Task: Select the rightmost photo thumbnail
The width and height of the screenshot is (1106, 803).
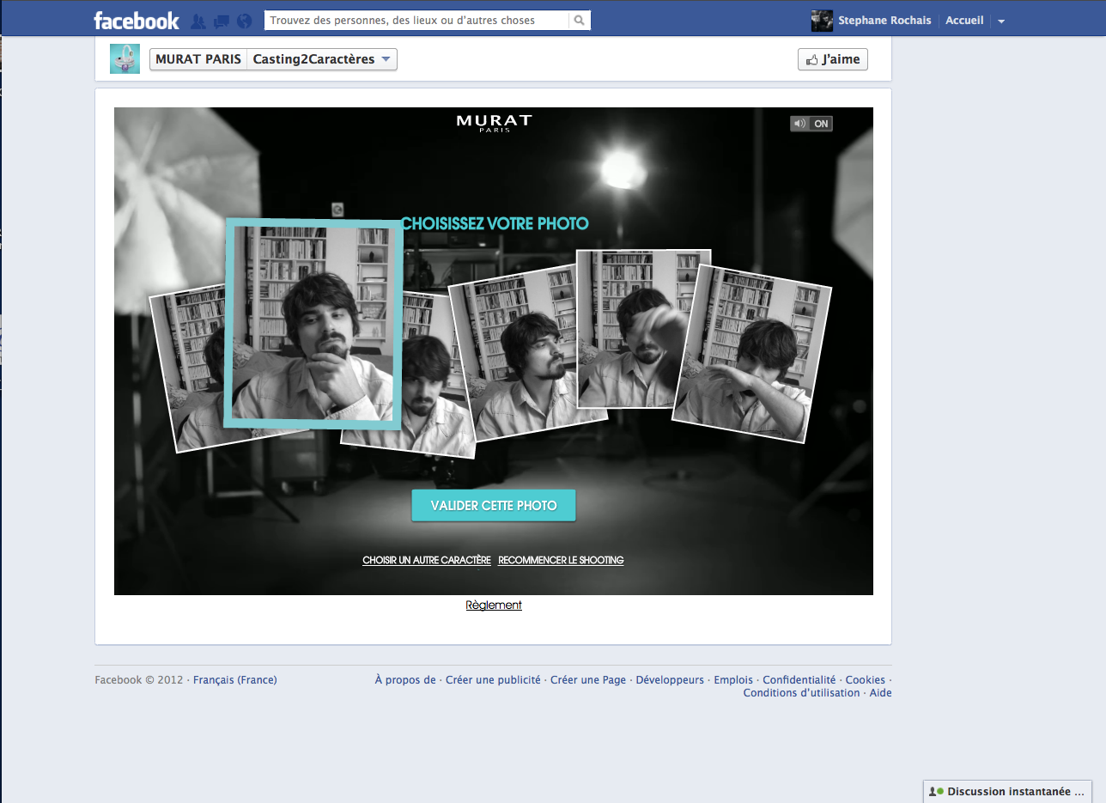Action: click(754, 354)
